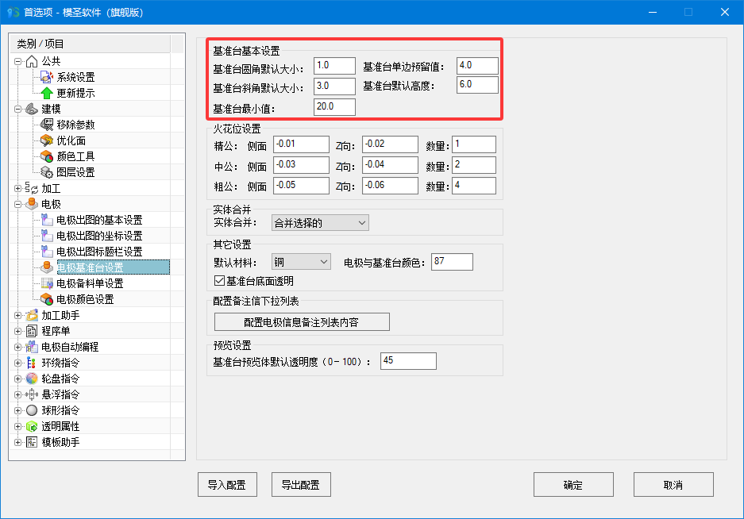Image resolution: width=744 pixels, height=519 pixels.
Task: Click the 确定 button
Action: click(x=573, y=484)
